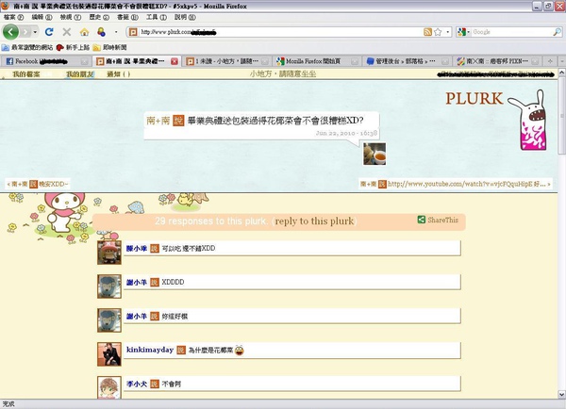Screen dimensions: 566x409
Task: Open the 工具 (Tools) menu
Action: click(x=157, y=17)
